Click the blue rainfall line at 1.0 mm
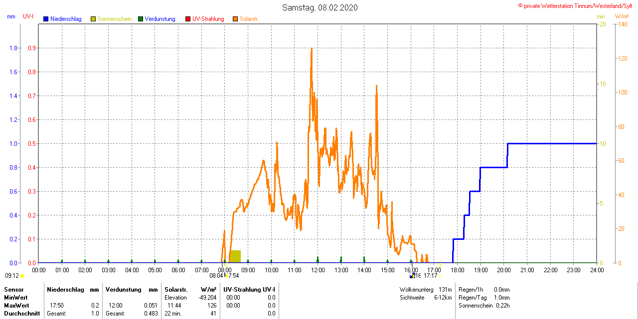Viewport: 638px width, 319px height. (552, 143)
